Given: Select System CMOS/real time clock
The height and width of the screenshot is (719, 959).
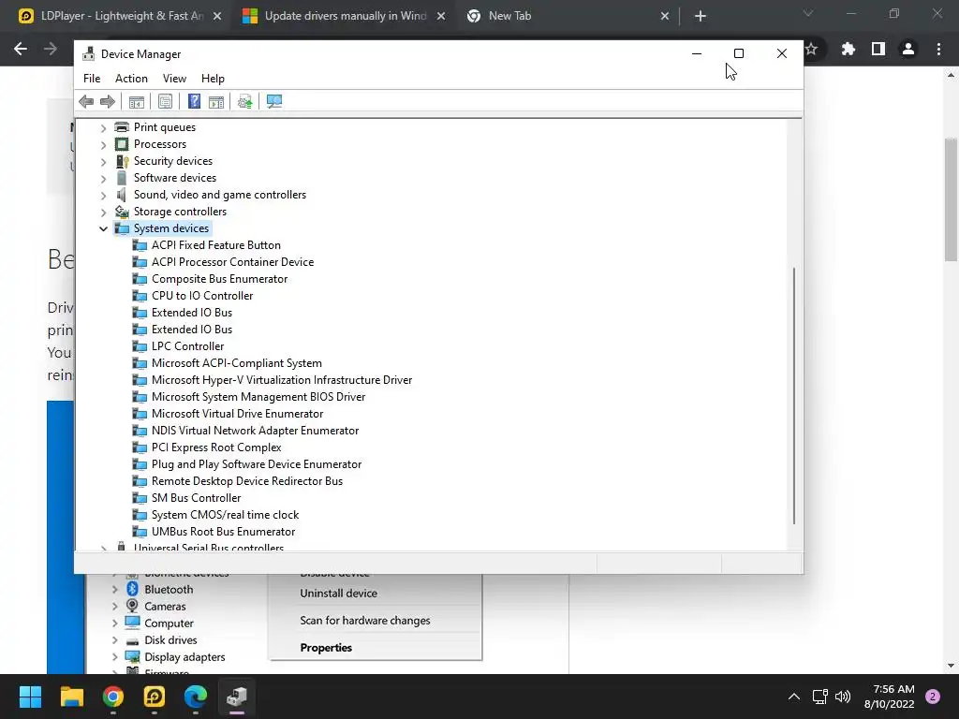Looking at the screenshot, I should pos(225,515).
